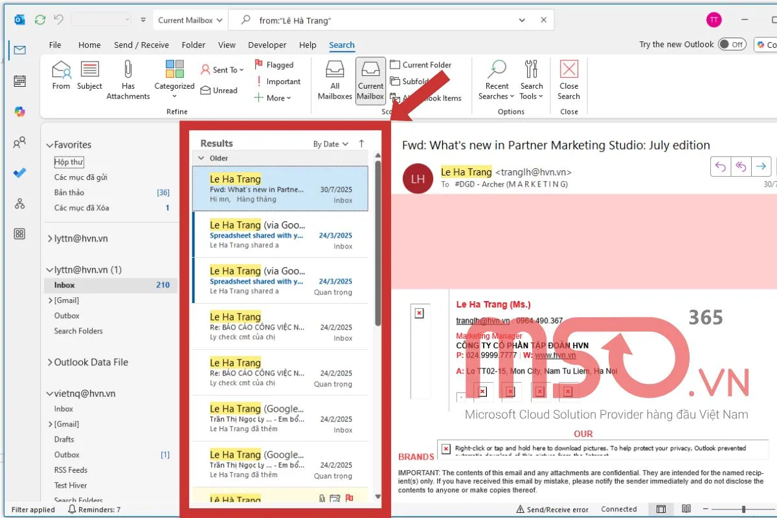
Task: Select All Mailboxes as search scope
Action: tap(334, 79)
